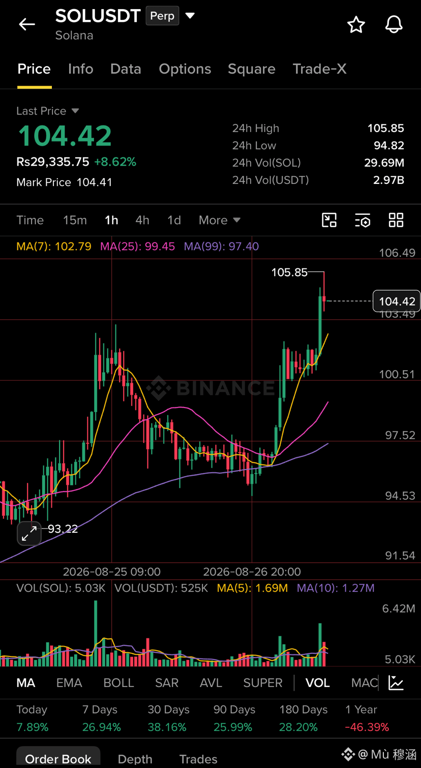Tap 1 Year -46.39% performance
This screenshot has width=421, height=768.
(x=367, y=718)
